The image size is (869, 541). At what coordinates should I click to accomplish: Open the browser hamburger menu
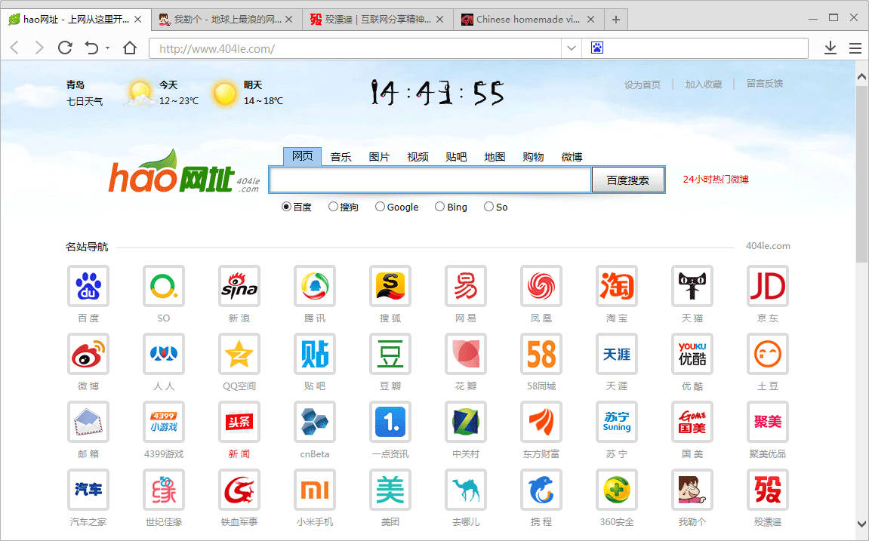[x=855, y=48]
